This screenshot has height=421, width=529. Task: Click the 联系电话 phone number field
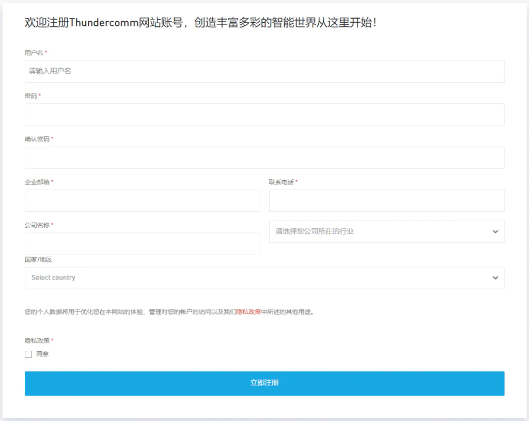(x=386, y=201)
